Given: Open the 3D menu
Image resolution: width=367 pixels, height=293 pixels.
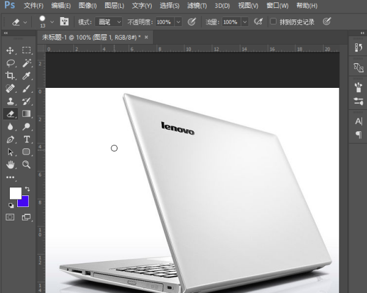Looking at the screenshot, I should click(x=222, y=5).
